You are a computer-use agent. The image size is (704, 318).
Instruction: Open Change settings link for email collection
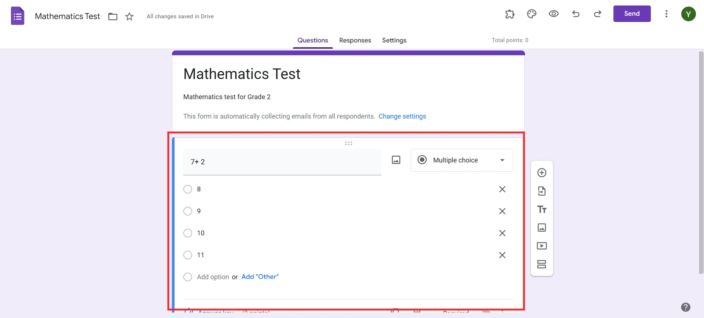click(x=402, y=116)
